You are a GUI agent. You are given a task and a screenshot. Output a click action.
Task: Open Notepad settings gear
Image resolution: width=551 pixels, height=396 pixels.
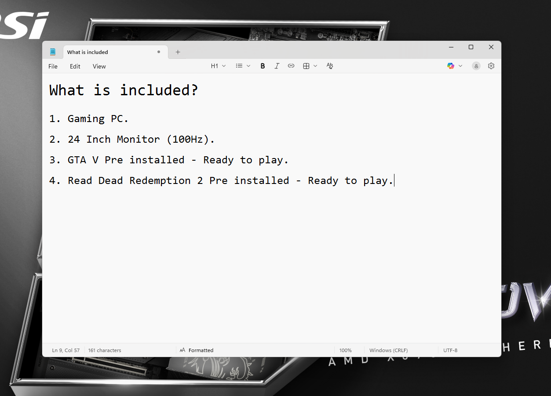click(x=491, y=66)
